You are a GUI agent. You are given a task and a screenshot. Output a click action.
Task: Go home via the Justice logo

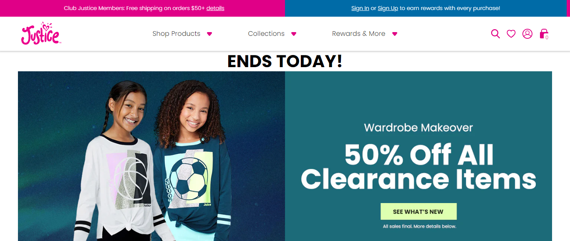(x=41, y=33)
